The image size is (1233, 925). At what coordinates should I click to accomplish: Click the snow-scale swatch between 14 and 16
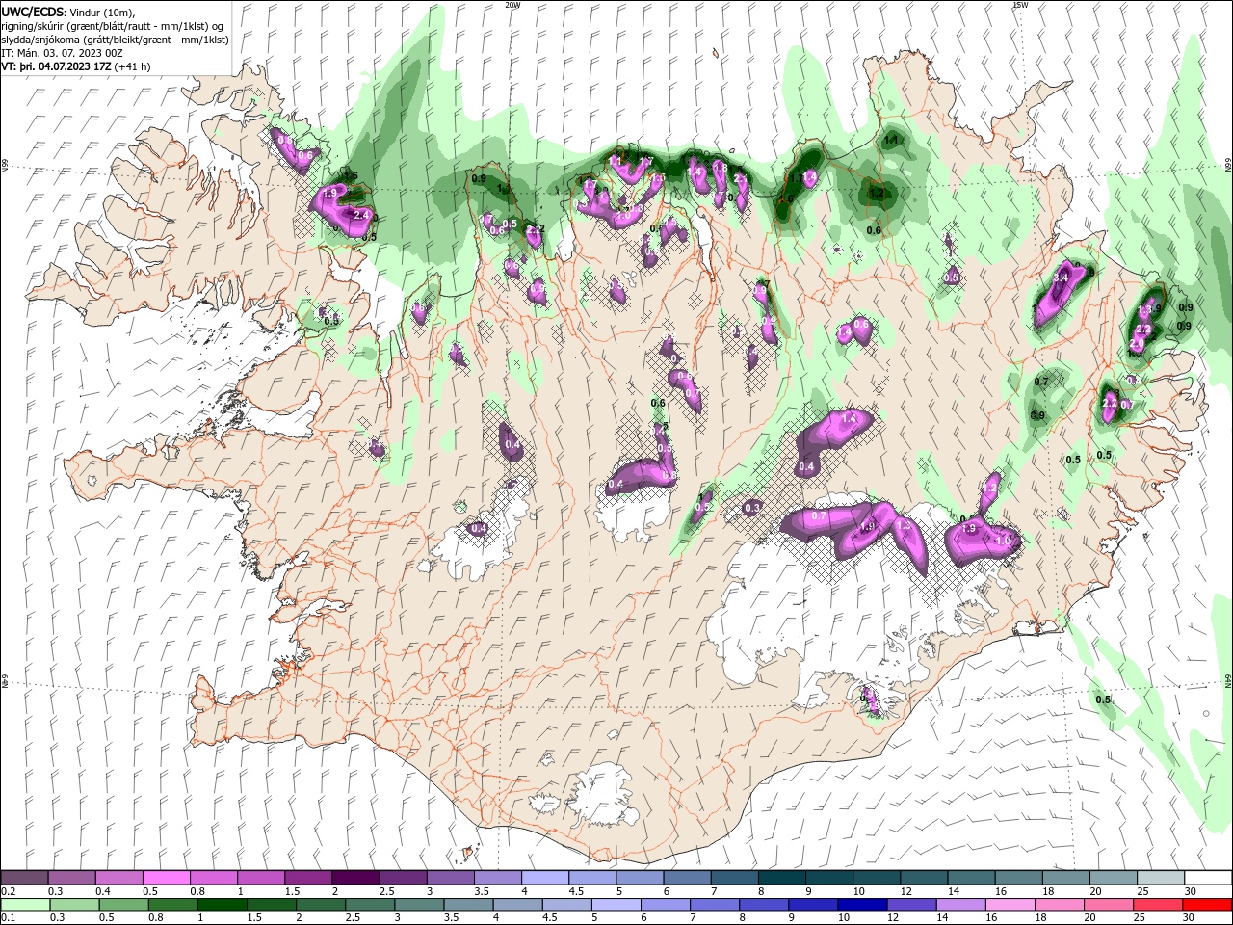[x=971, y=878]
